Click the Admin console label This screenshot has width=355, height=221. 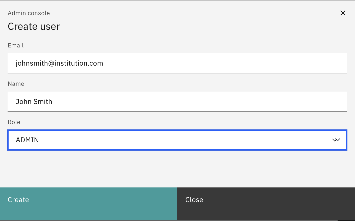point(29,13)
